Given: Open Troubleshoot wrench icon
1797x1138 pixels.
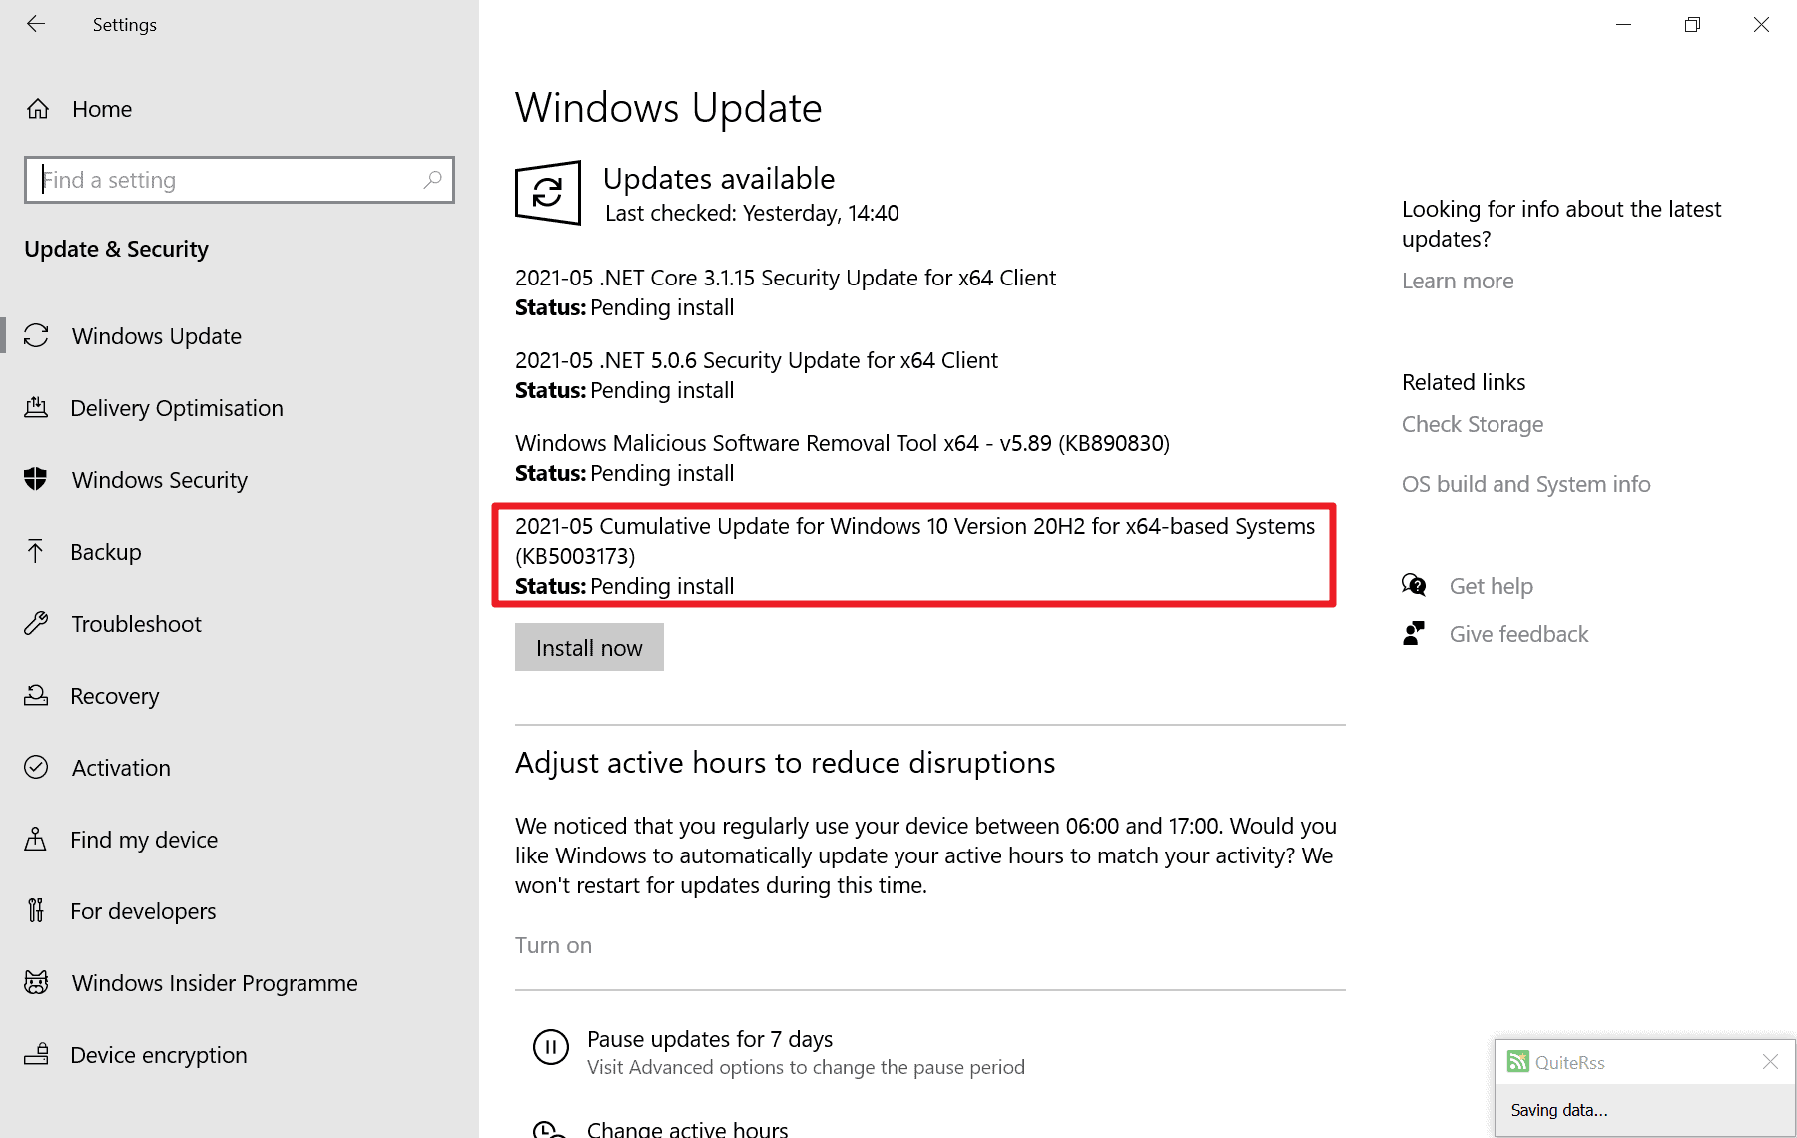Looking at the screenshot, I should point(37,623).
